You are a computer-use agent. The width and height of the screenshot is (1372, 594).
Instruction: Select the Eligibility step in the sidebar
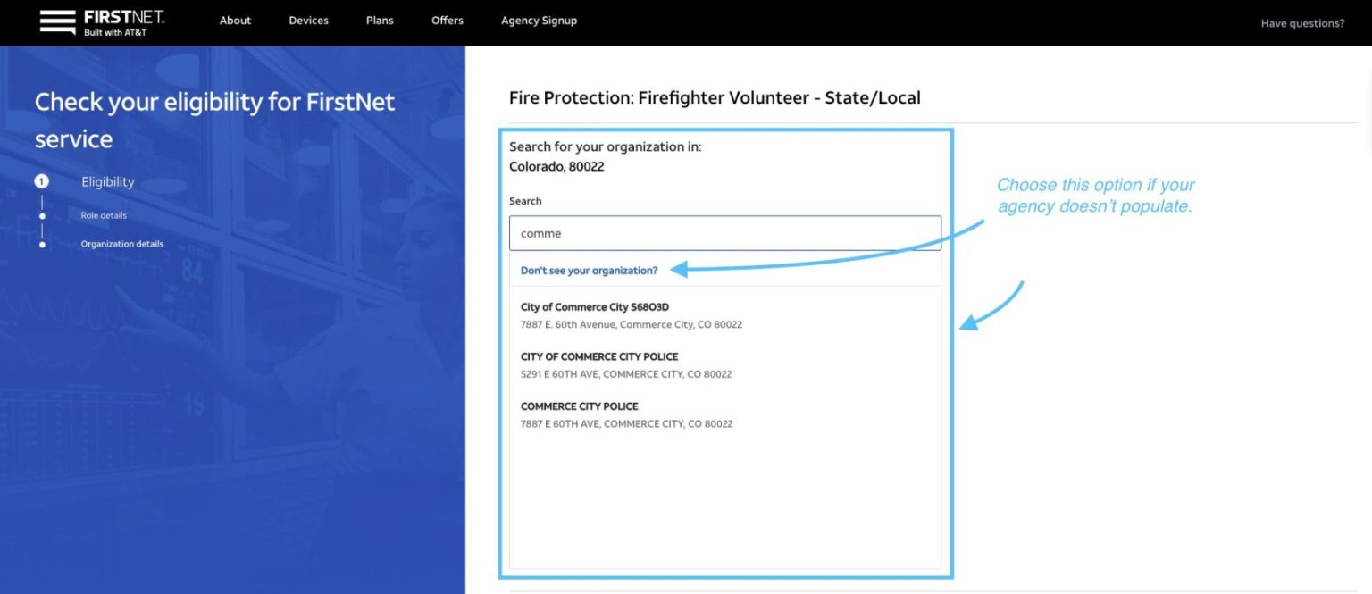point(106,181)
